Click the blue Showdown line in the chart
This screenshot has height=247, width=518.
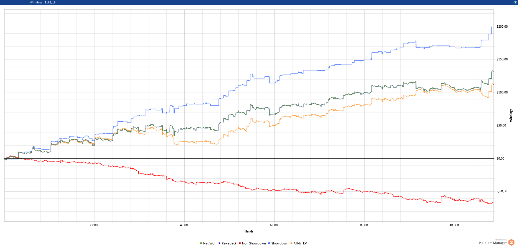[x=314, y=70]
